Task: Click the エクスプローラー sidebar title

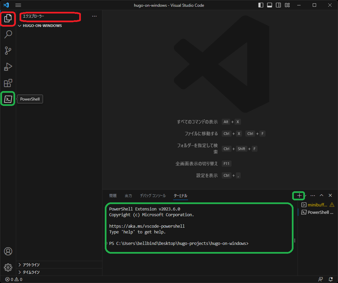Action: tap(33, 16)
